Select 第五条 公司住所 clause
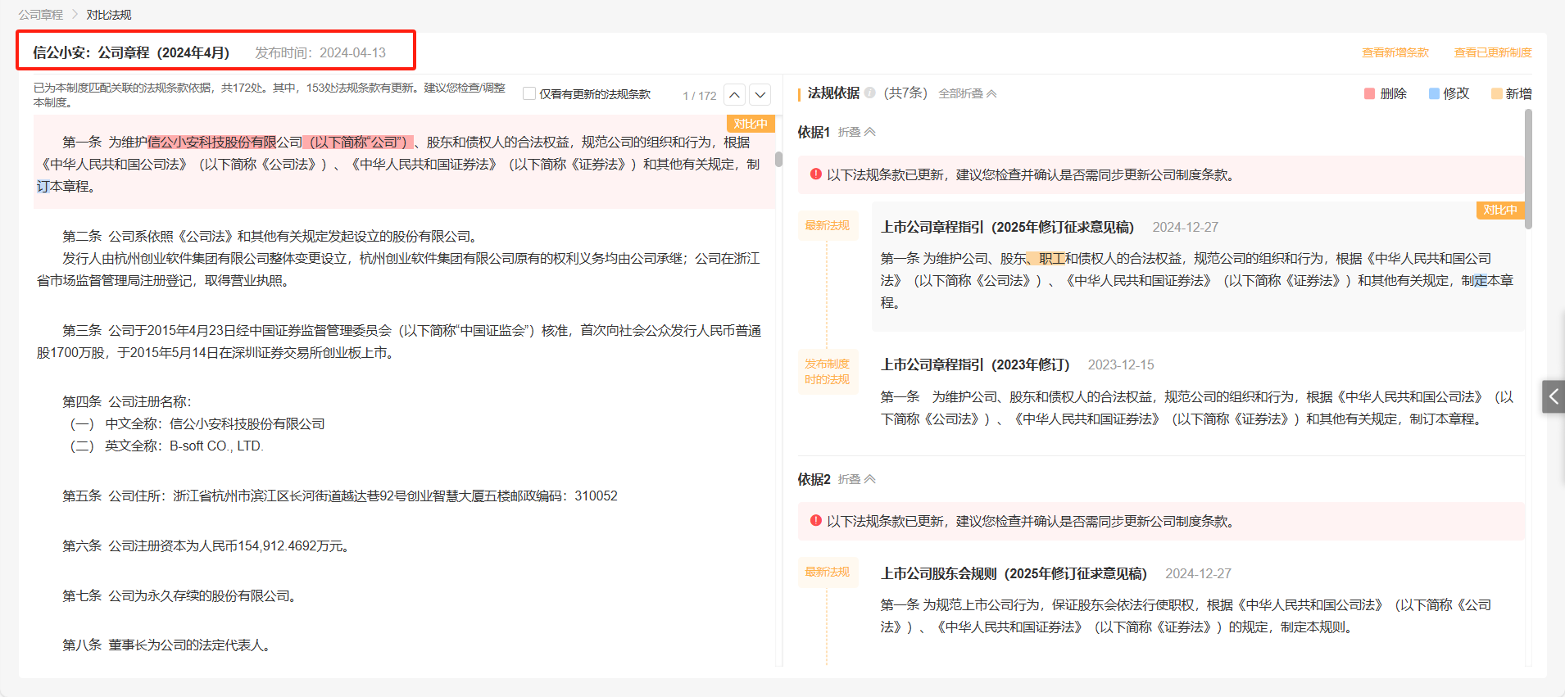 tap(340, 496)
